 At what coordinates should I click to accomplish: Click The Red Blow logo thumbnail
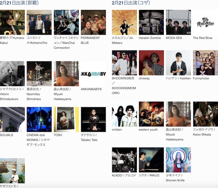205,22
